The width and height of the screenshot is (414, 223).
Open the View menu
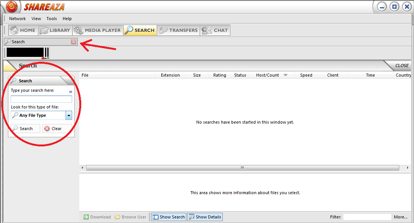click(x=36, y=19)
